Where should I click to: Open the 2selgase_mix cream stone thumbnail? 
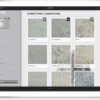point(85,55)
